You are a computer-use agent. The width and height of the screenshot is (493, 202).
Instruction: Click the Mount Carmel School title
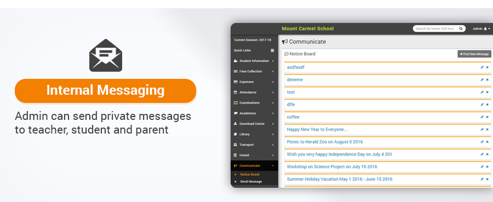click(307, 28)
